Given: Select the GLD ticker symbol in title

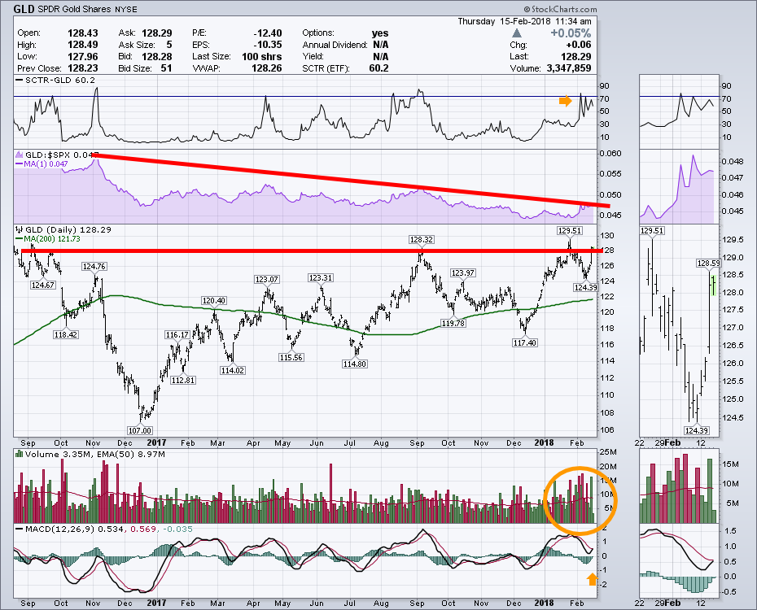Looking at the screenshot, I should click(x=24, y=9).
